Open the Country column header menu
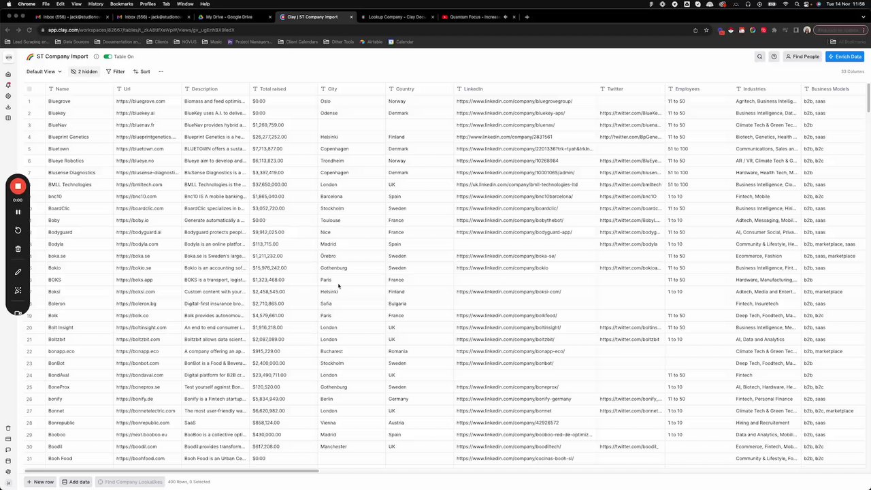Viewport: 871px width, 490px height. pyautogui.click(x=420, y=89)
